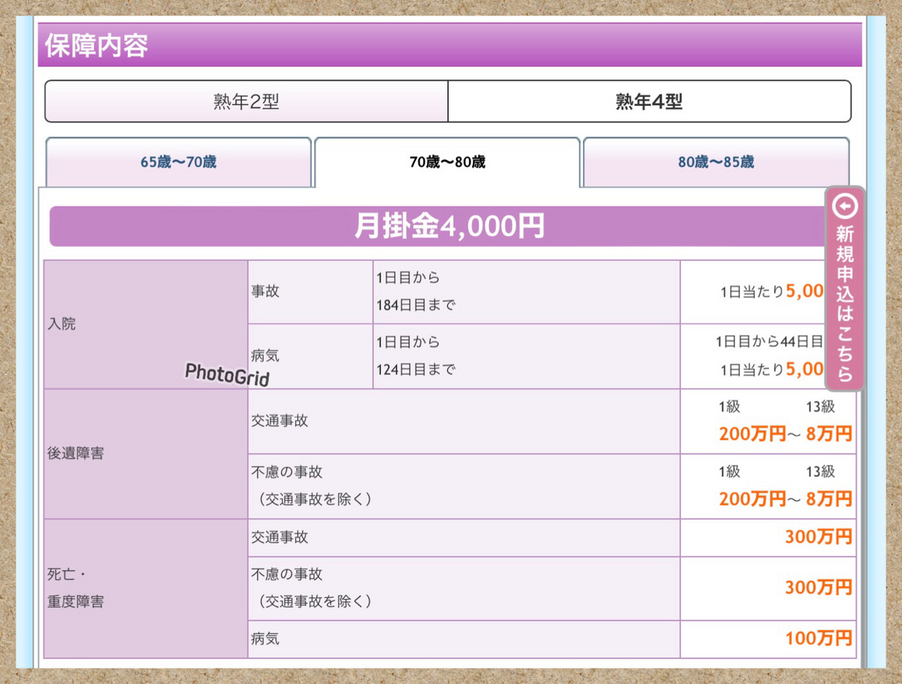The image size is (902, 684).
Task: Click the 入院 row header
Action: [x=146, y=324]
